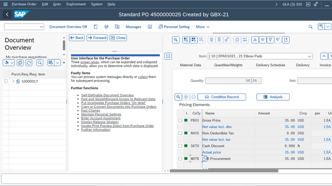The image size is (332, 186).
Task: Click the Lock item icon
Action: point(219,40)
